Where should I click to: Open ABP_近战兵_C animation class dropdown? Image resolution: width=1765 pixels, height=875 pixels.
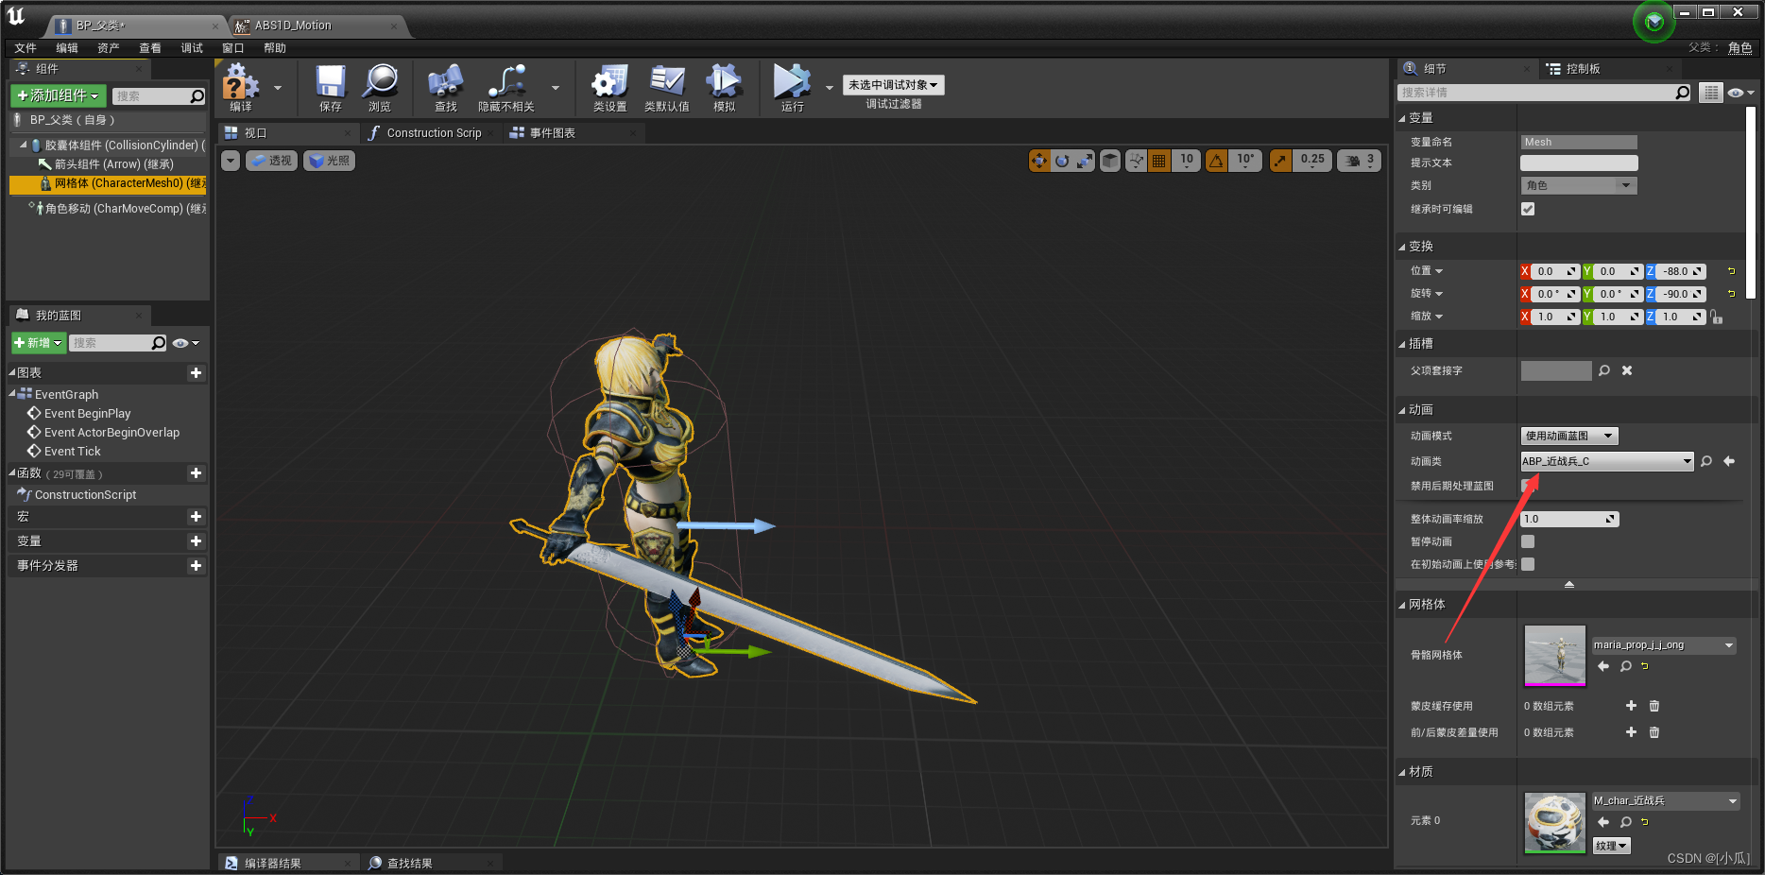coord(1606,461)
